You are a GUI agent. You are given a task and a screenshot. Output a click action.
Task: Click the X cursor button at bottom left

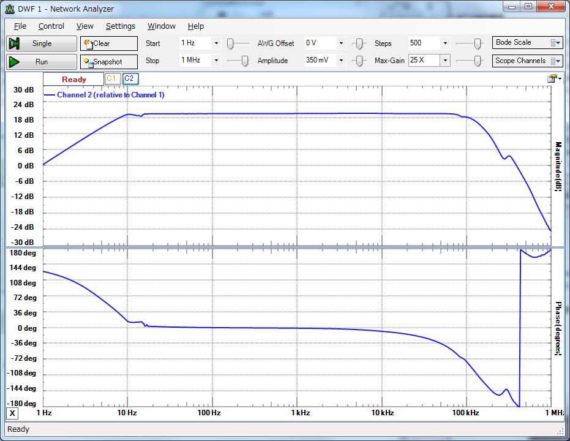point(13,413)
